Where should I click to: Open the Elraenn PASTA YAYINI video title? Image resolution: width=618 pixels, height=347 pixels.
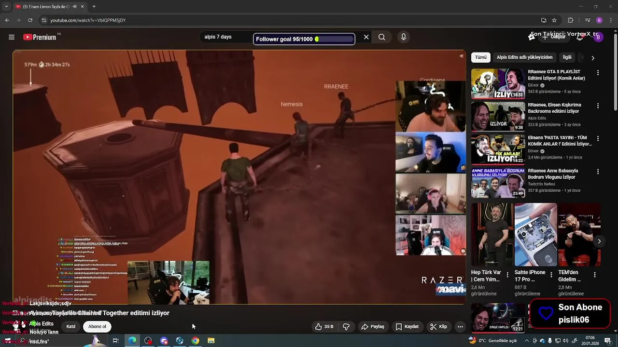(x=560, y=141)
